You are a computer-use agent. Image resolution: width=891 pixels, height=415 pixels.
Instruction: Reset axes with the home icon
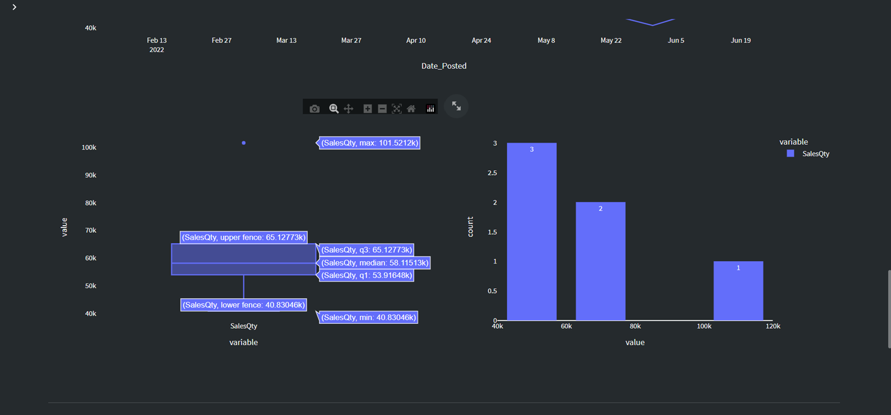tap(411, 108)
